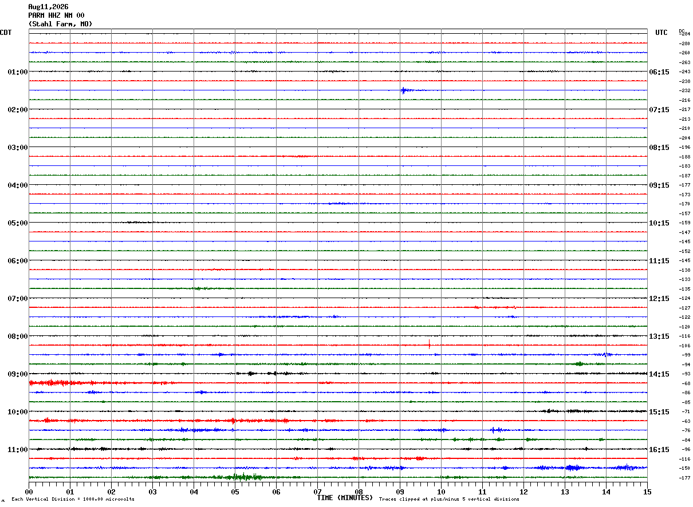This screenshot has width=693, height=507.
Task: Click the DC offset value -284
Action: coord(685,34)
